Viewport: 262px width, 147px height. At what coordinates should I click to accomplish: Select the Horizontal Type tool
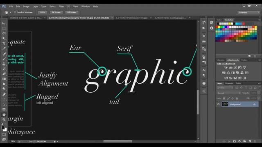point(4,99)
